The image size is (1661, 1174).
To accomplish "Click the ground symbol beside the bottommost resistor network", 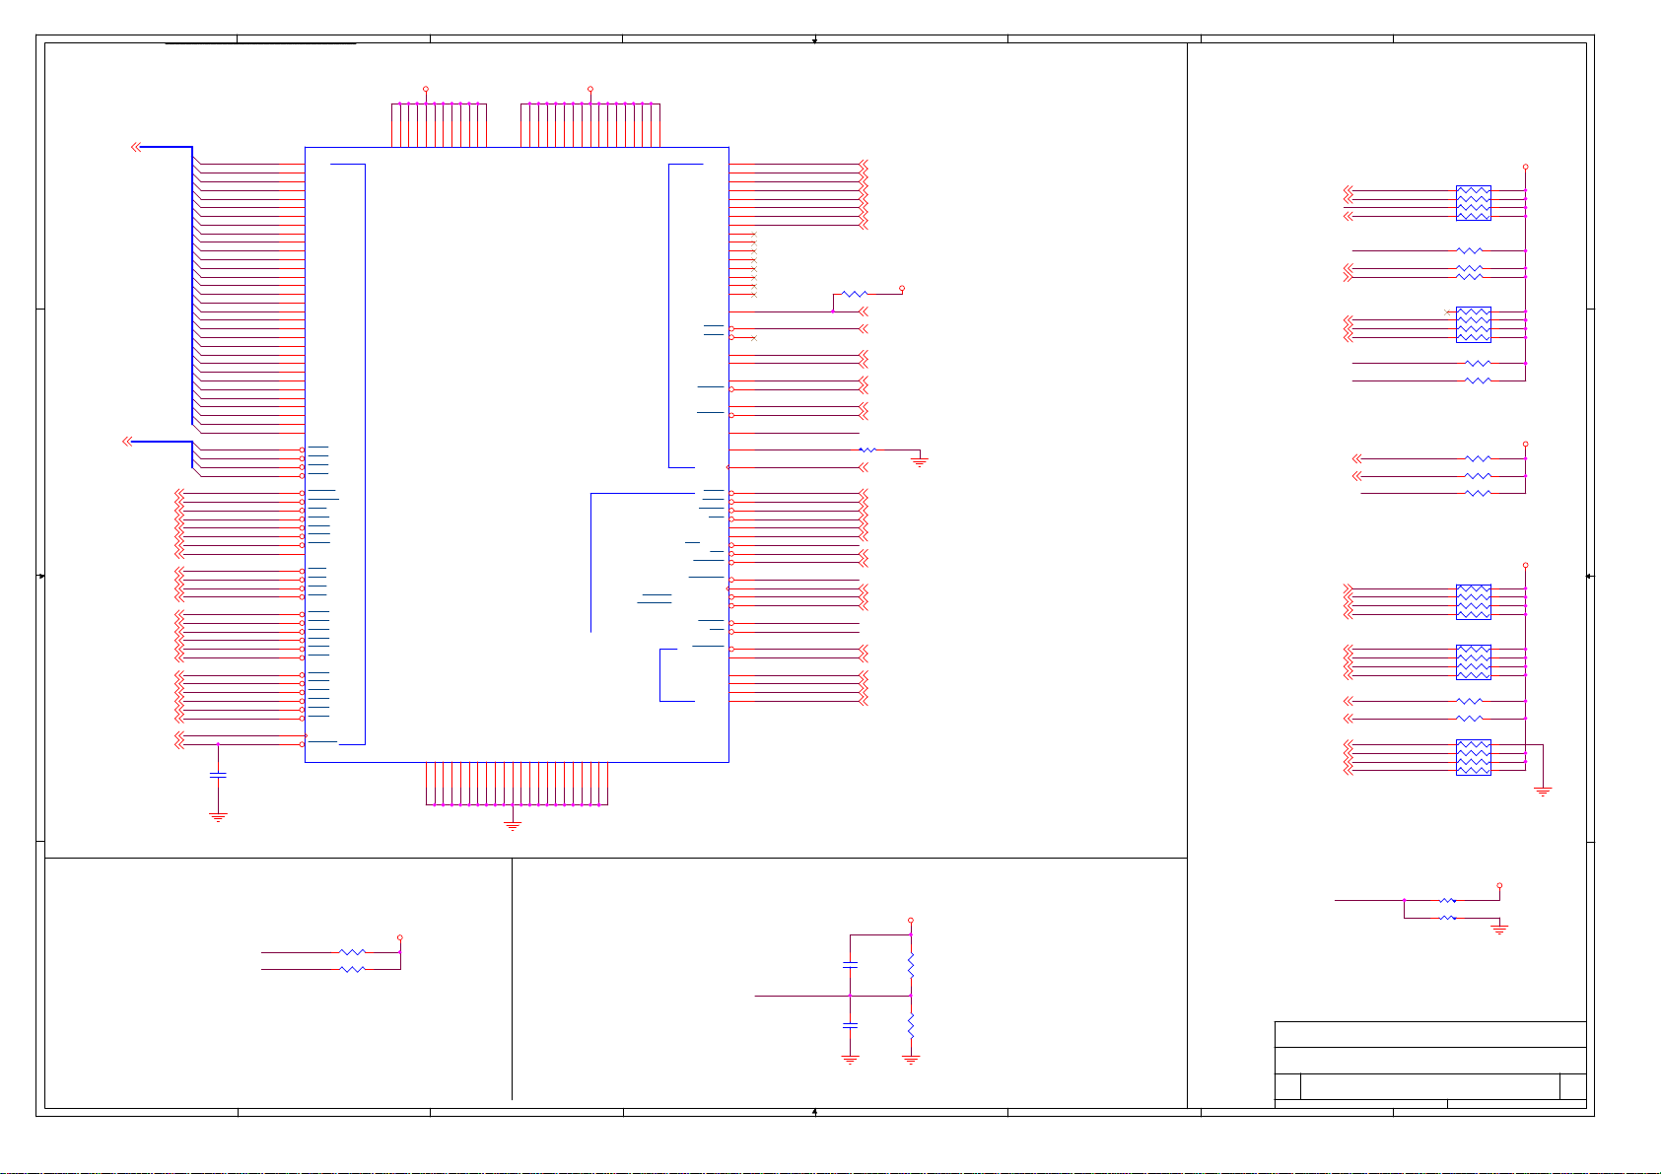I will click(1544, 791).
